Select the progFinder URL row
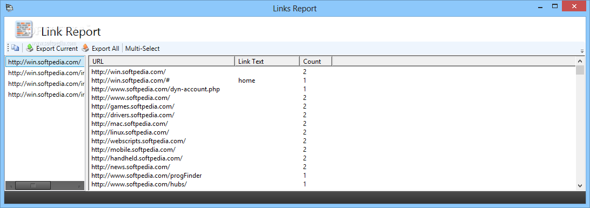 [x=332, y=176]
